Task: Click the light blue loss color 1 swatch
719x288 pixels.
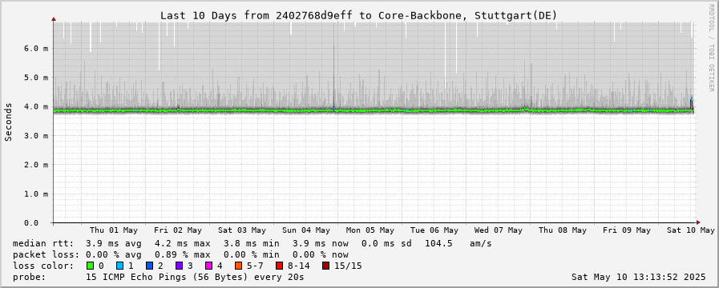Action: (119, 266)
